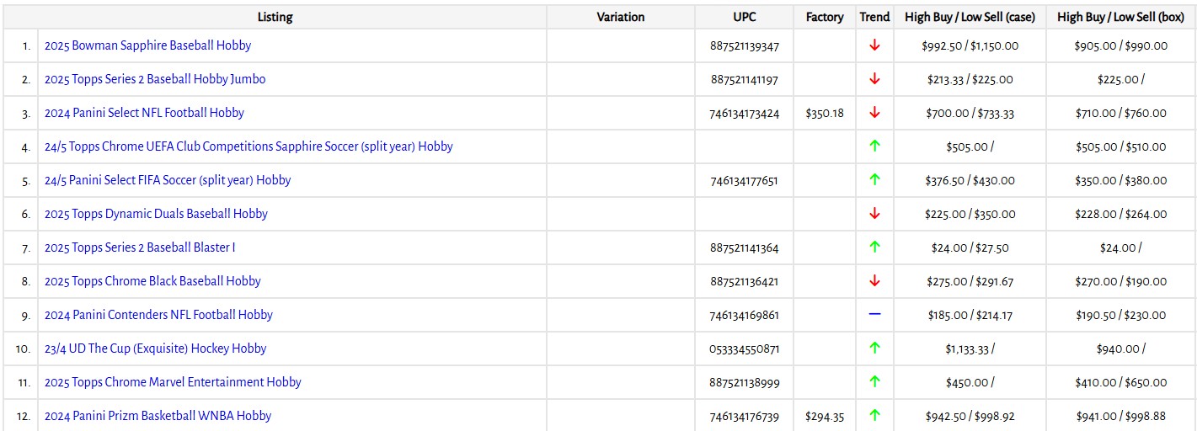The height and width of the screenshot is (431, 1197).
Task: Click the green arrow for Topps Chrome Marvel Entertainment
Action: 874,382
